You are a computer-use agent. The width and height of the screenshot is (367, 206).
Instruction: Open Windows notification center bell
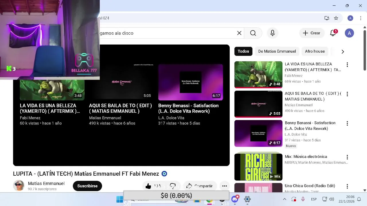click(x=359, y=199)
